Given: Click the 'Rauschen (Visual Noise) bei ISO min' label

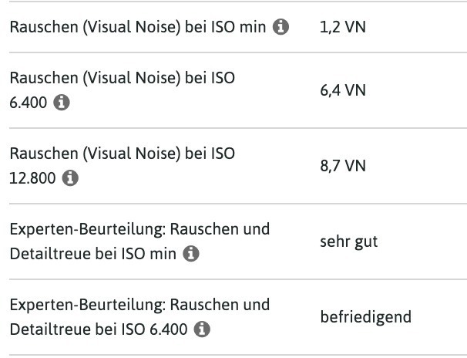Looking at the screenshot, I should tap(137, 28).
